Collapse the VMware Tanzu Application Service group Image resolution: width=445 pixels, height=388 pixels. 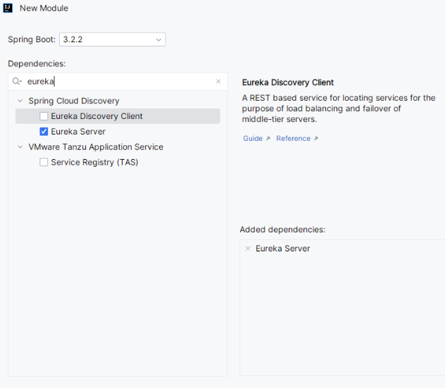point(20,147)
